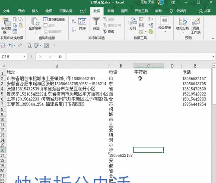Click 重新应用 (Reapply) filter

[x=112, y=25]
